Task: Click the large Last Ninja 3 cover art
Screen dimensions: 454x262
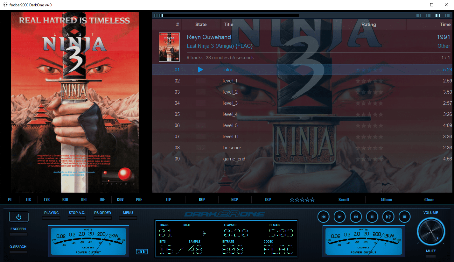Action: tap(75, 102)
